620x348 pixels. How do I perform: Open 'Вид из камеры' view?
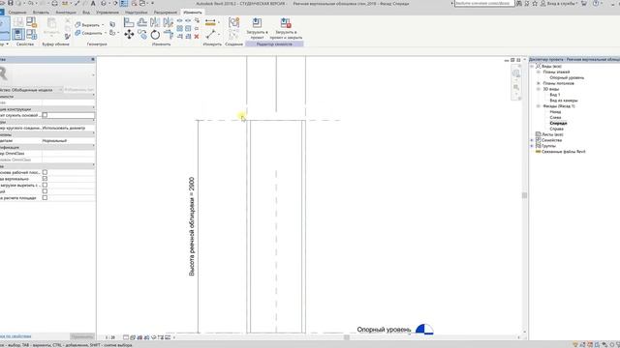pyautogui.click(x=564, y=101)
